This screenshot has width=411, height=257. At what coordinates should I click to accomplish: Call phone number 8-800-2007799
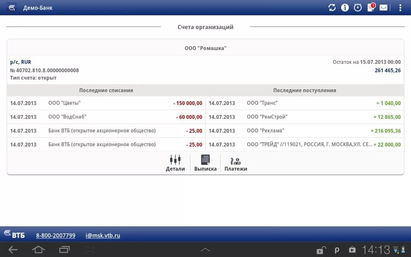(56, 235)
